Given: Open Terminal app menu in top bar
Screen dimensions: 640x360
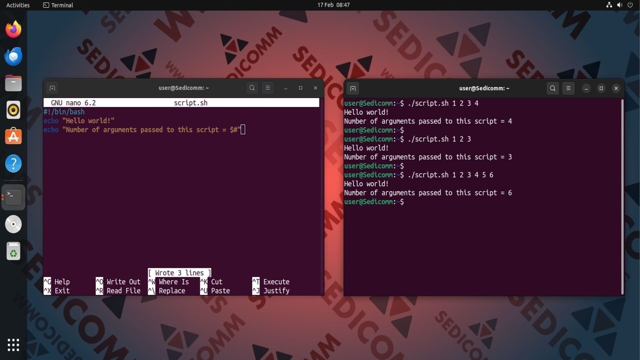Looking at the screenshot, I should [58, 5].
